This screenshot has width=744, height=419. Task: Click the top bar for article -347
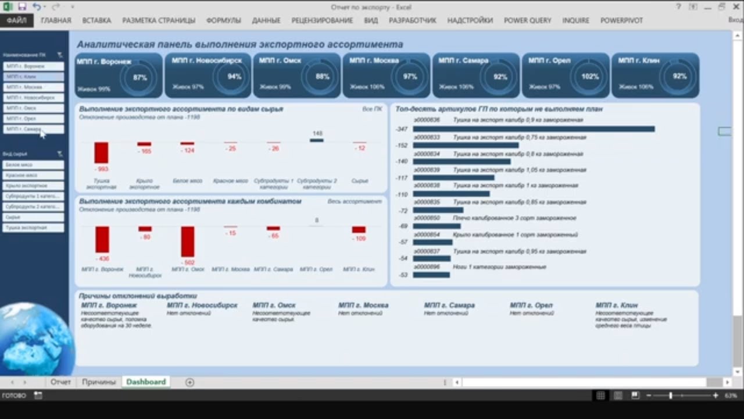[x=534, y=129]
